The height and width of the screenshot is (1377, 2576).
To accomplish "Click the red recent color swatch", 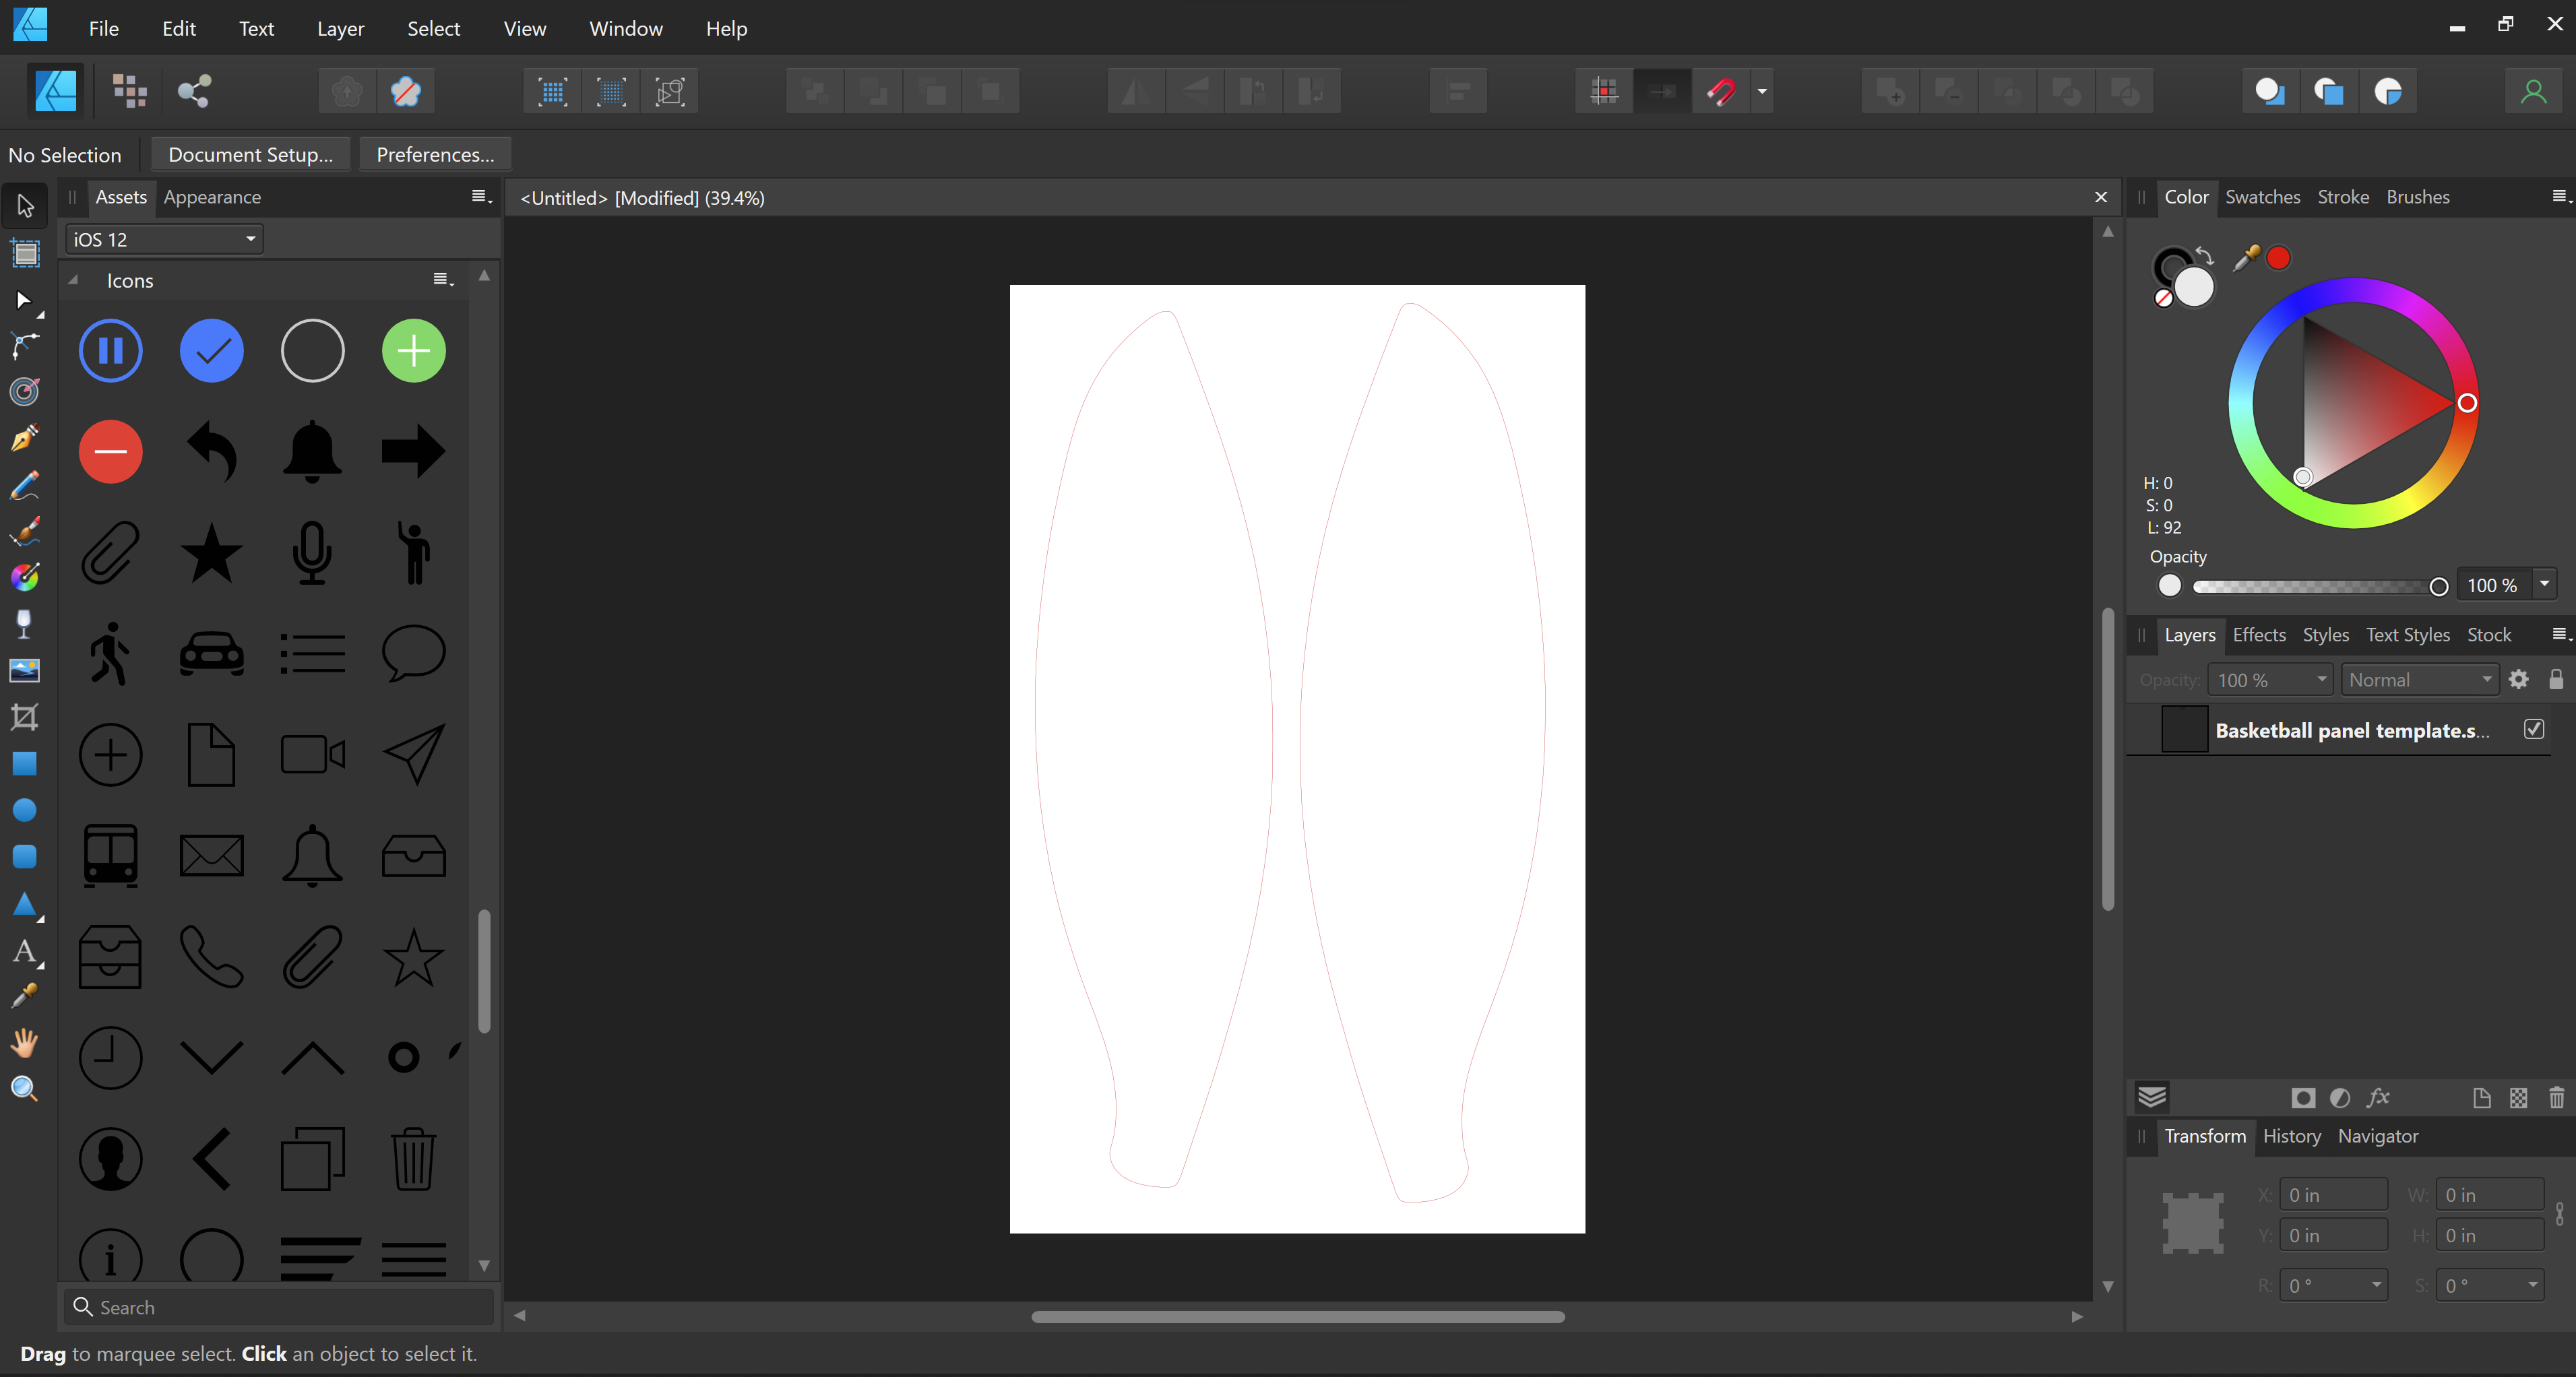I will coord(2278,258).
